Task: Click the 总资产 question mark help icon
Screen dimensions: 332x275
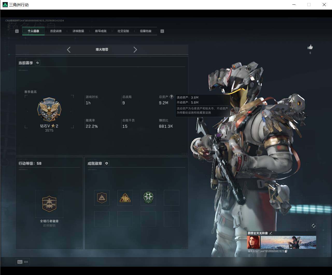Action: click(171, 97)
